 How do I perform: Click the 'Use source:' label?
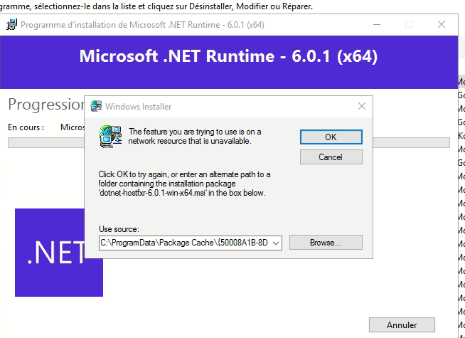(x=119, y=229)
